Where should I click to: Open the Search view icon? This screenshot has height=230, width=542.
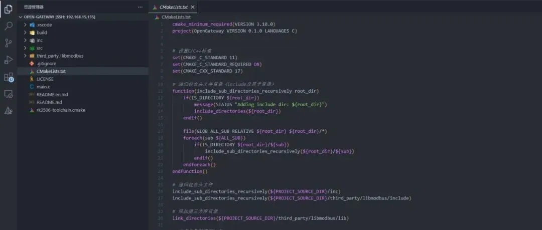point(9,26)
